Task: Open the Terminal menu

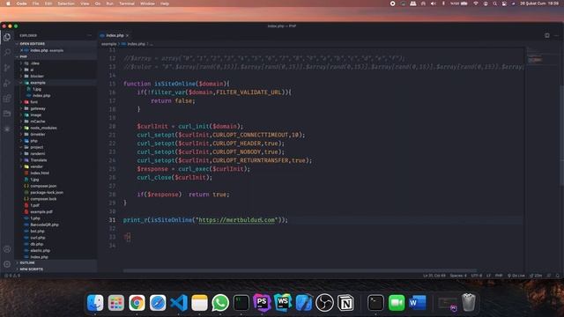Action: pos(127,4)
